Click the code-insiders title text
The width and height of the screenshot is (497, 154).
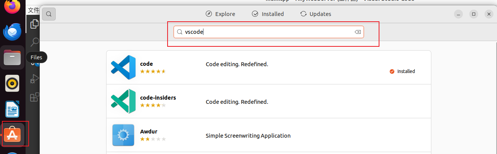pos(158,98)
